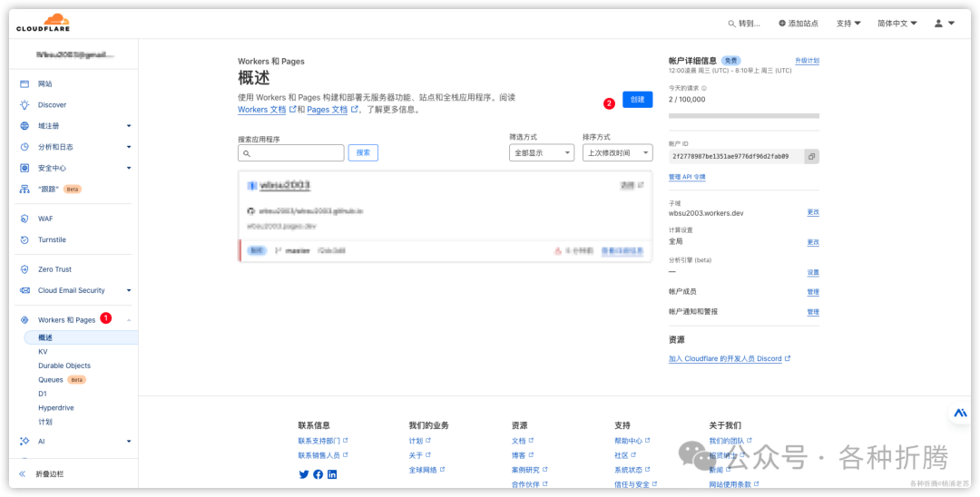Open KV in the sidebar
Screen dimensions: 980x497
point(43,352)
